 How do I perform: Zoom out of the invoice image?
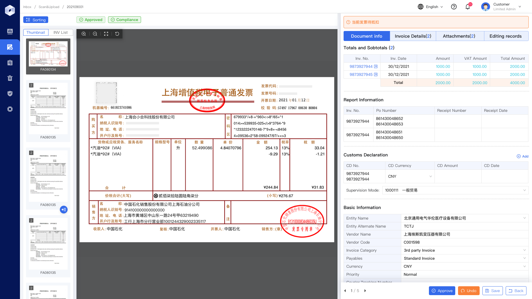click(95, 34)
